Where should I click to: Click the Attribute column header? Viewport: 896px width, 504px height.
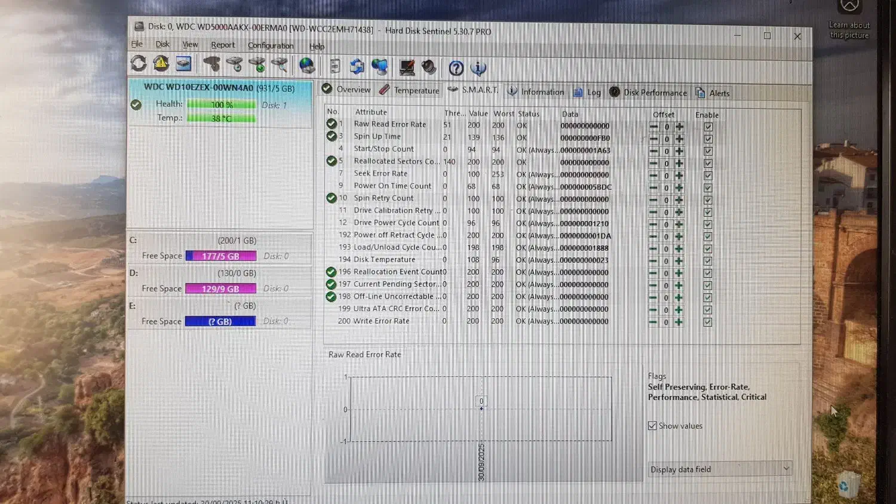point(371,112)
